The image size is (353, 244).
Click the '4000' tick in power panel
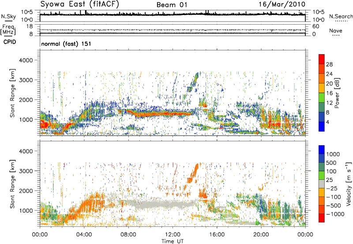(x=26, y=60)
